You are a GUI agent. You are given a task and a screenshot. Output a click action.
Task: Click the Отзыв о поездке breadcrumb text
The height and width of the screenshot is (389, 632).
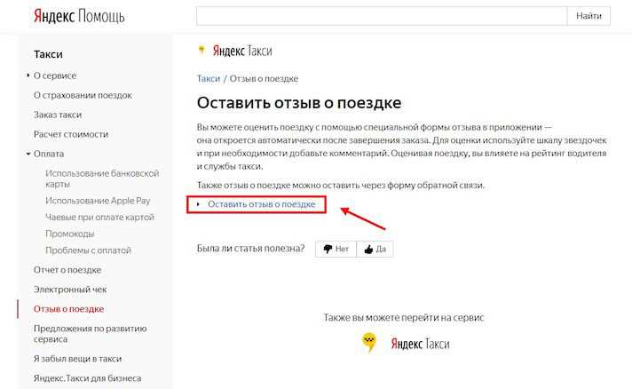(264, 79)
